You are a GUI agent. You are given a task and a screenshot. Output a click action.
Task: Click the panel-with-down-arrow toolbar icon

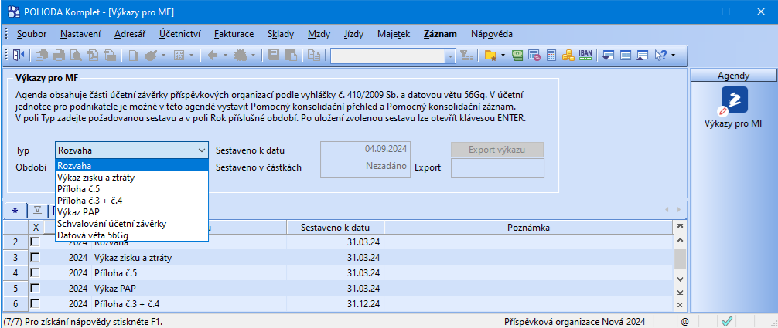pyautogui.click(x=609, y=55)
